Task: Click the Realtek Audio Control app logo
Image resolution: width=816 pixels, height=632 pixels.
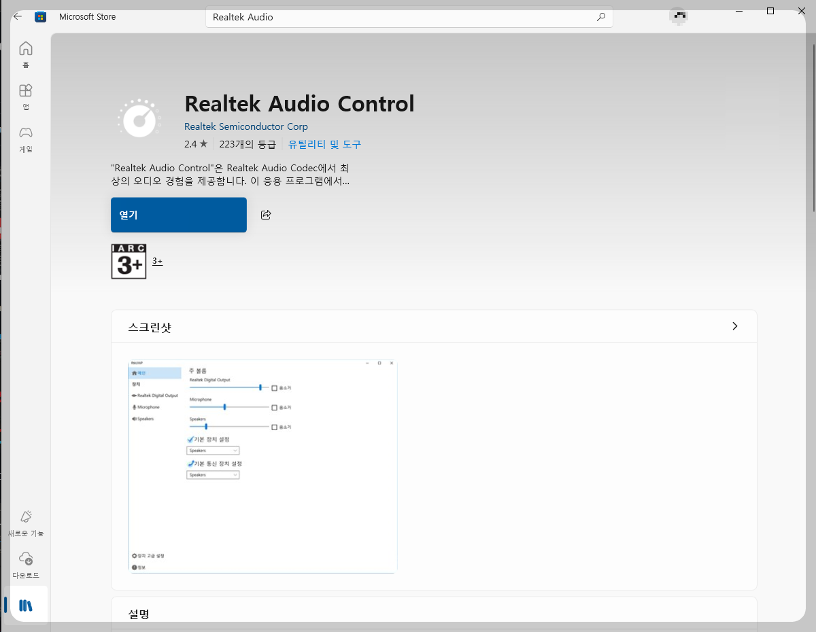Action: tap(140, 118)
